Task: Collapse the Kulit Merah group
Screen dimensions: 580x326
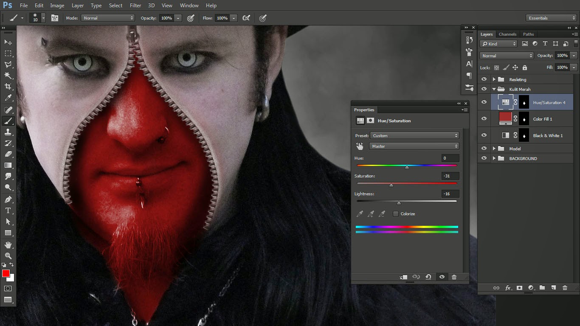Action: tap(494, 89)
